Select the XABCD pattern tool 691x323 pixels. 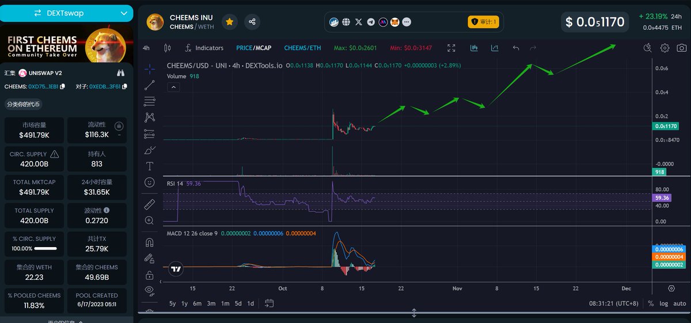[x=149, y=117]
